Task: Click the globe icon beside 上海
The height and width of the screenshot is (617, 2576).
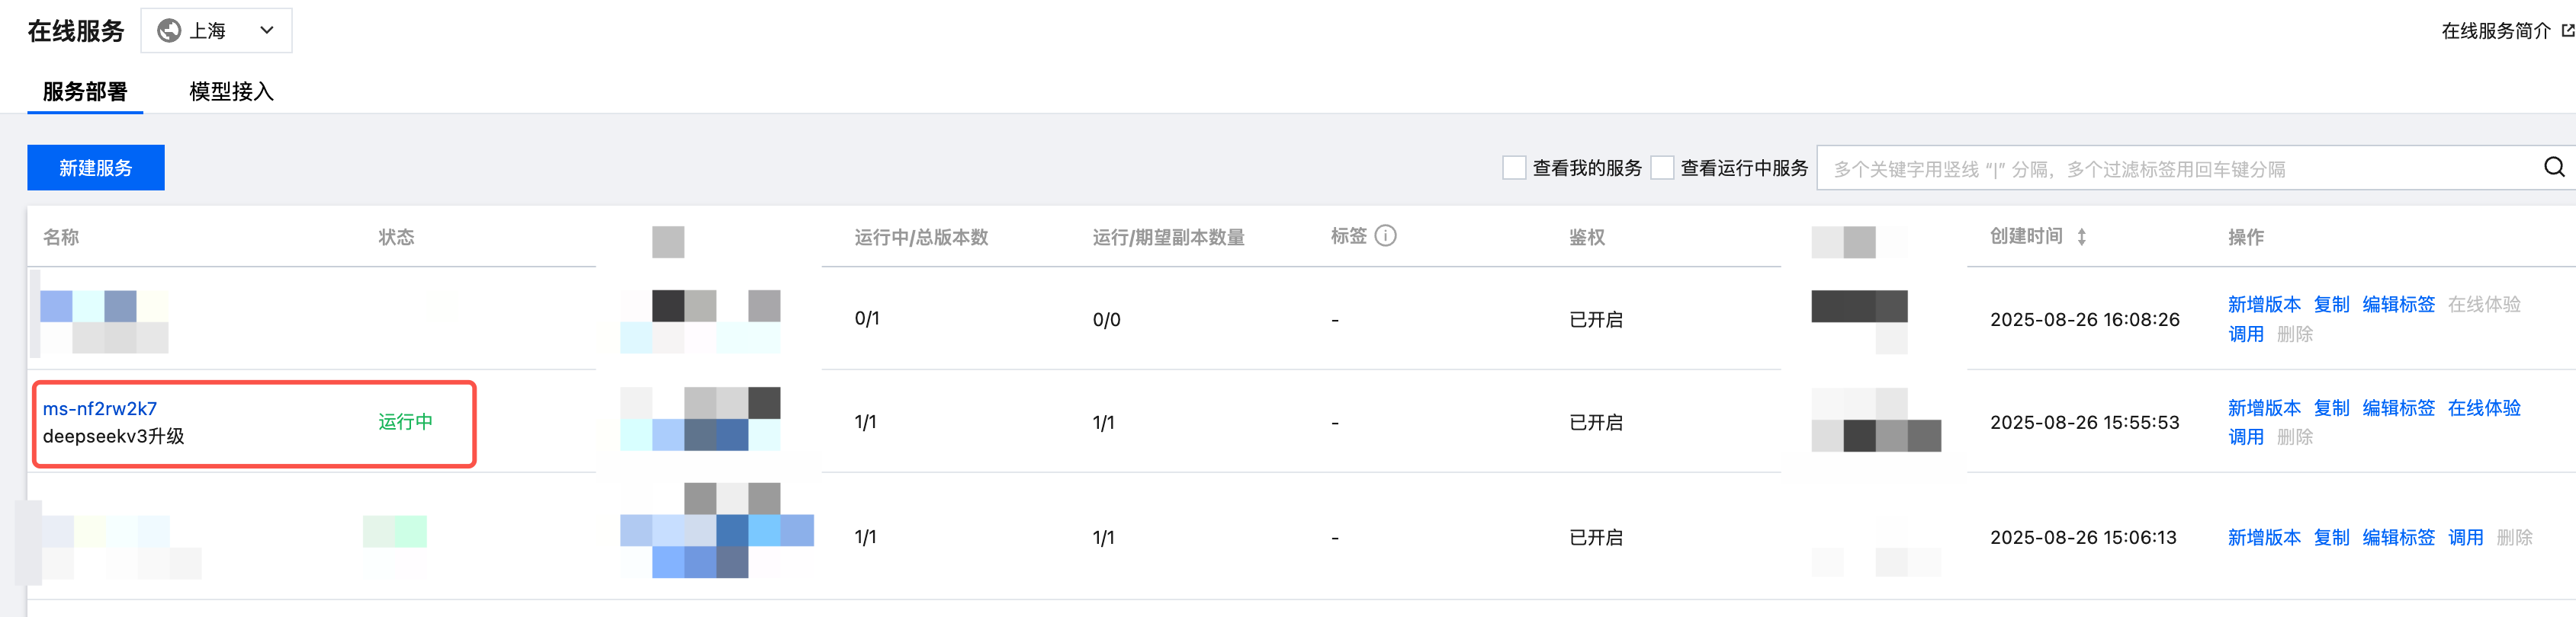Action: click(x=170, y=31)
